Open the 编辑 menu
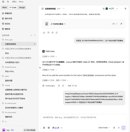Image resolution: width=130 pixels, height=132 pixels. coord(15,2)
